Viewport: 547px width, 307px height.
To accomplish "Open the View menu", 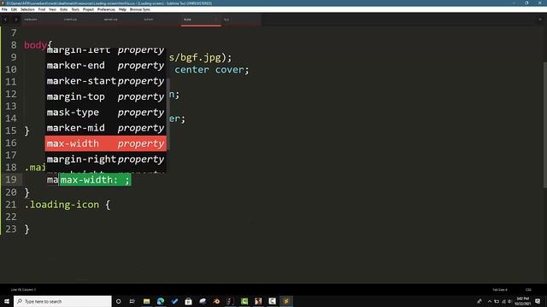I will [52, 9].
